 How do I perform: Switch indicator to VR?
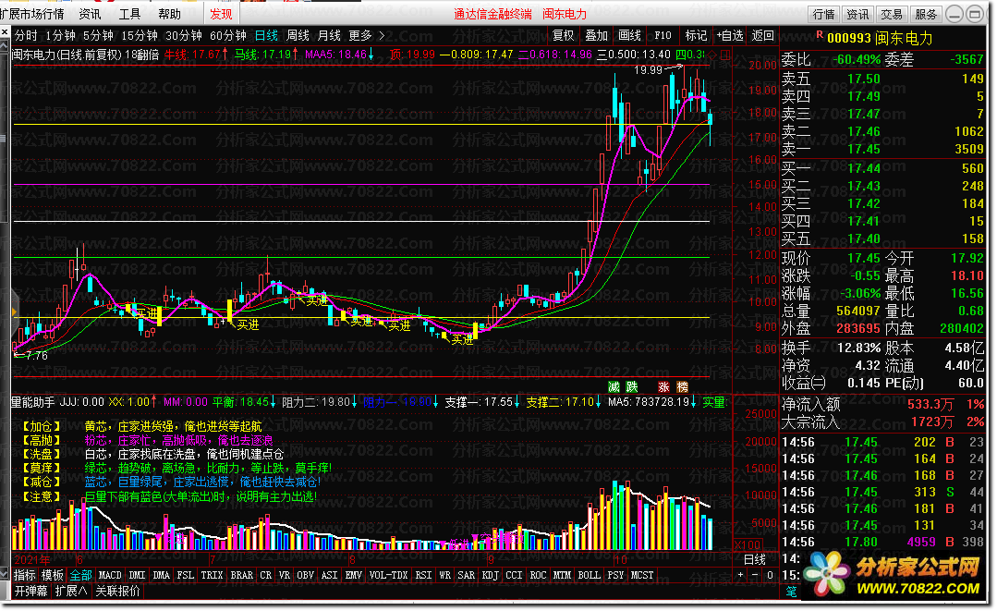(x=285, y=575)
